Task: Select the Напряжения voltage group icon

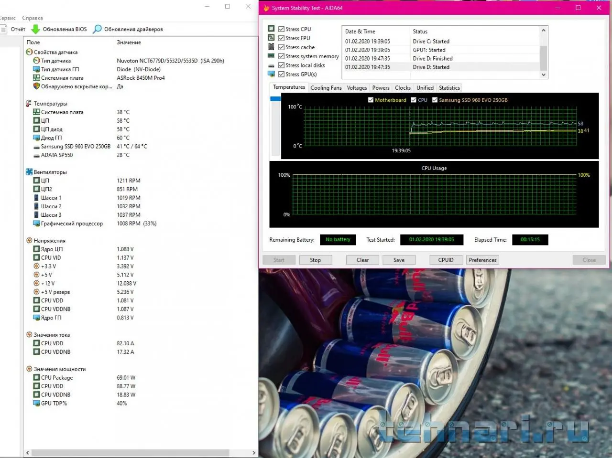Action: (29, 241)
